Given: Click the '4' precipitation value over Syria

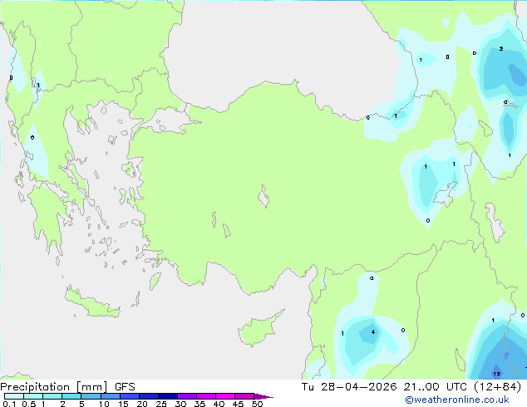Looking at the screenshot, I should pyautogui.click(x=373, y=332).
